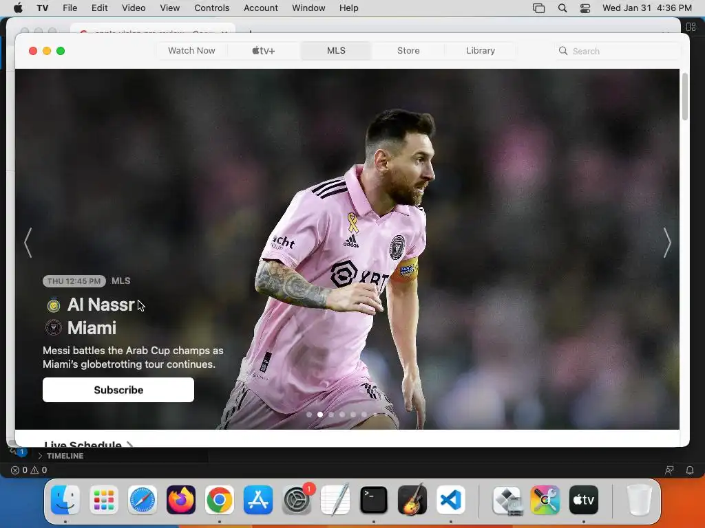Select the sixth carousel page dot

click(364, 415)
